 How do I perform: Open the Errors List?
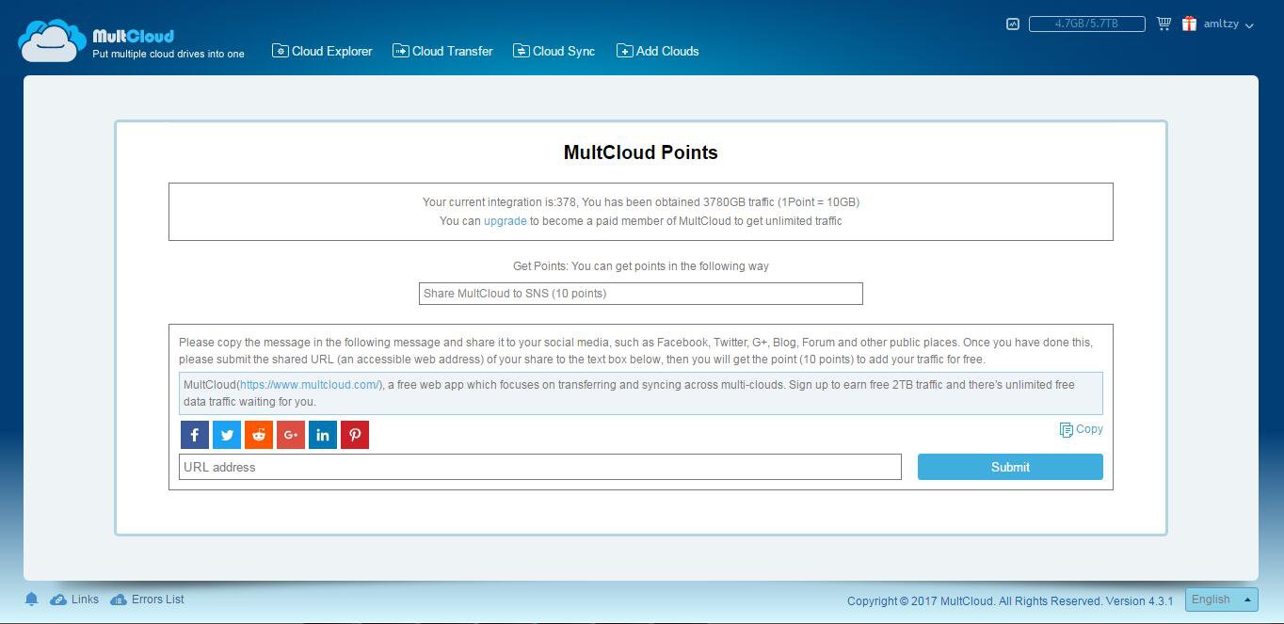pos(147,600)
